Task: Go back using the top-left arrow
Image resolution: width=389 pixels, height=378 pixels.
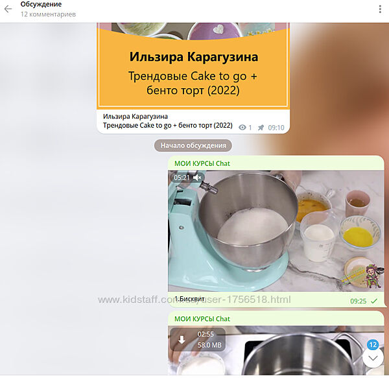Action: tap(8, 9)
